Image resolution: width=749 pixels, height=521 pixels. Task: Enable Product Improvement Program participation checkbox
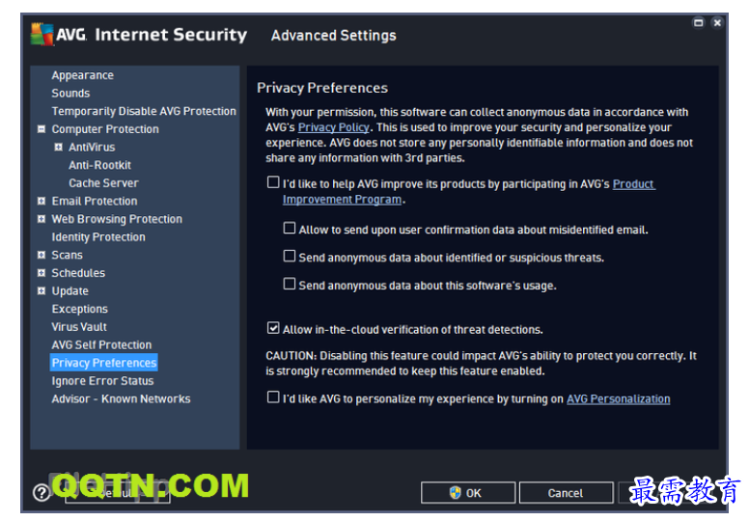click(273, 182)
